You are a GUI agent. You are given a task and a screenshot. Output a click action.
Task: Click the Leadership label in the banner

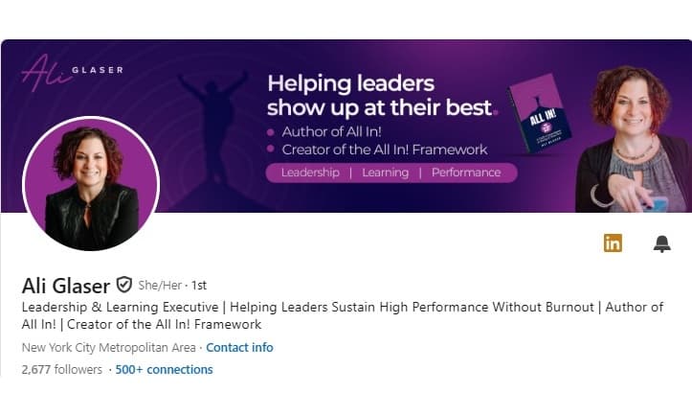[x=309, y=173]
